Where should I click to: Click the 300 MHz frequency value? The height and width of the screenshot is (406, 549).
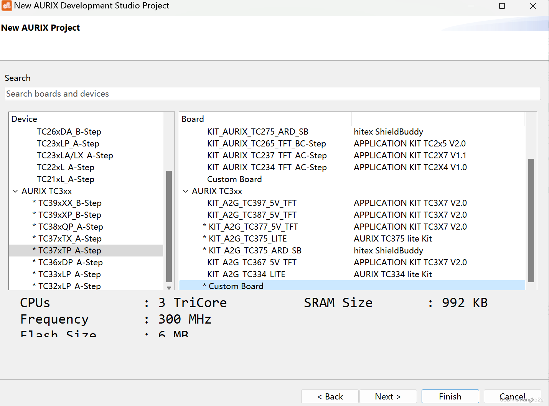point(185,319)
